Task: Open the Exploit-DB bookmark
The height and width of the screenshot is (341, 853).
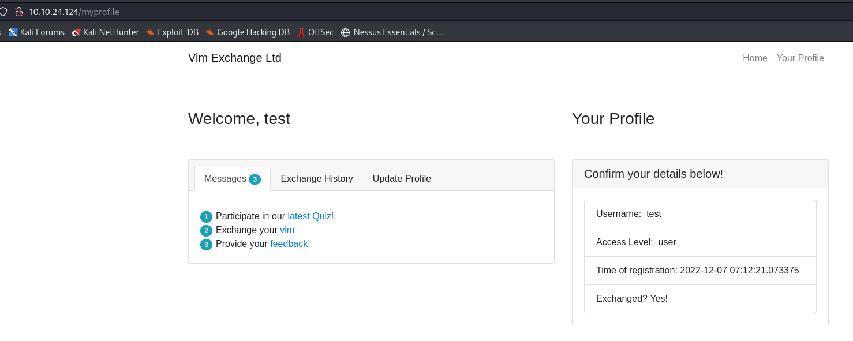Action: [172, 32]
